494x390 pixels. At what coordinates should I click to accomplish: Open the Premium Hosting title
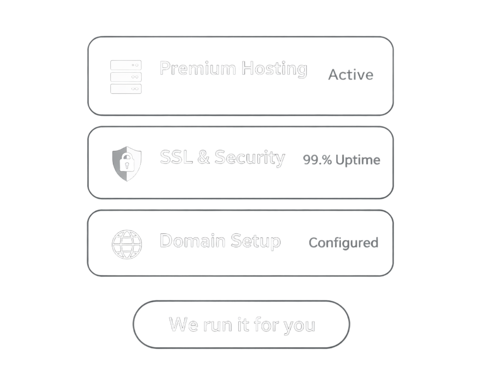234,69
